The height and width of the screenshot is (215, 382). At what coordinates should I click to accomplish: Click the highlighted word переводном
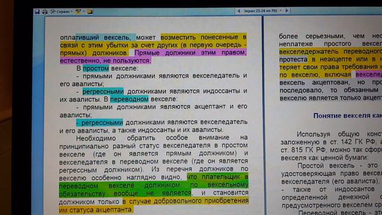129,99
